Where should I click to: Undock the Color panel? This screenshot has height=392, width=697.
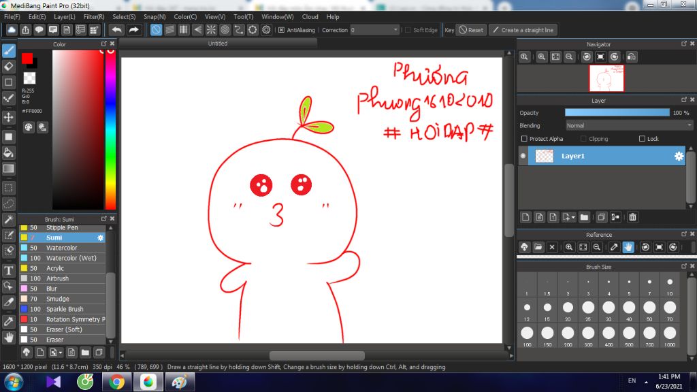104,44
